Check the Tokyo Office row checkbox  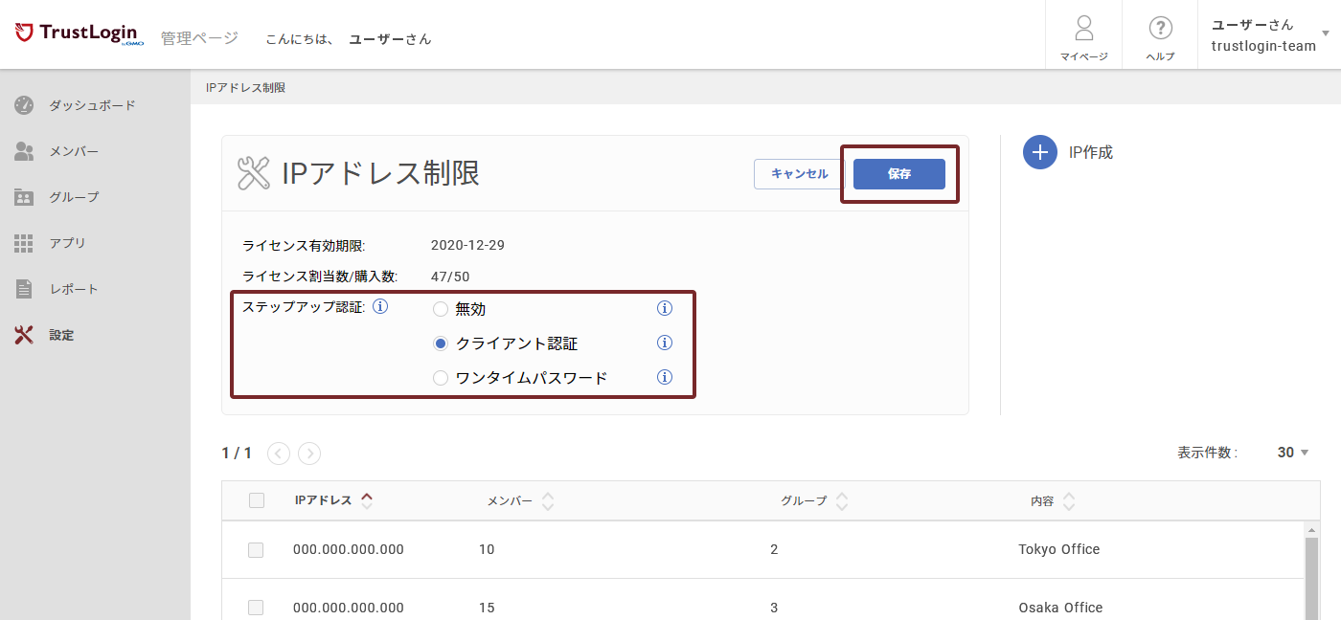tap(256, 550)
